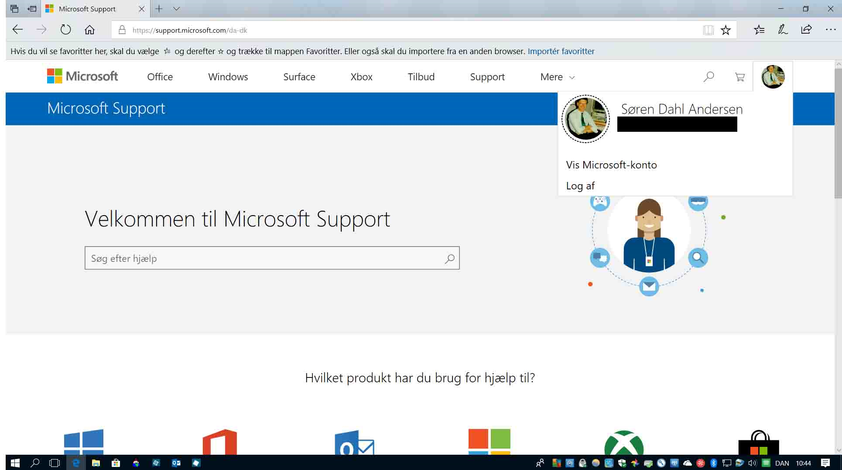Click the large profile picture in flyout
The width and height of the screenshot is (842, 470).
point(585,119)
